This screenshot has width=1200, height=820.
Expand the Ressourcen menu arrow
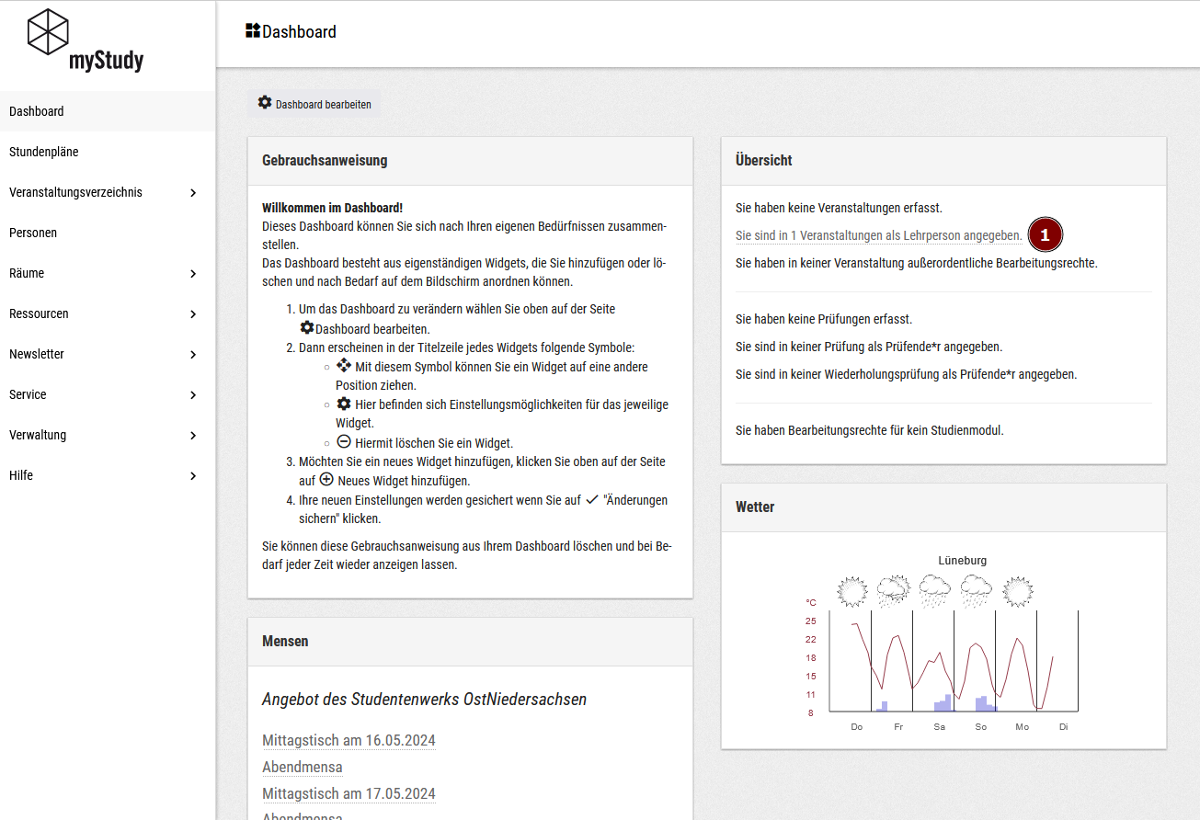193,314
